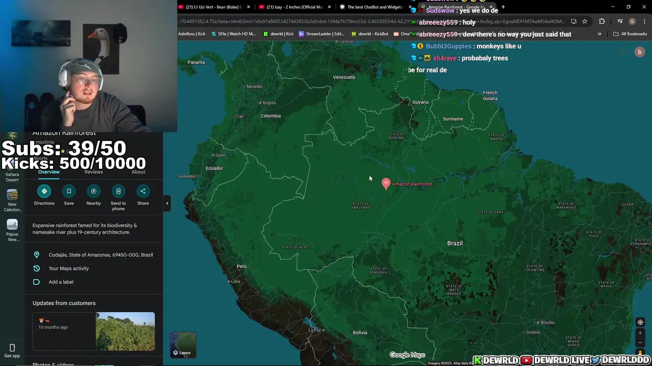Click the Suriname label on map
The width and height of the screenshot is (652, 366).
pyautogui.click(x=453, y=119)
